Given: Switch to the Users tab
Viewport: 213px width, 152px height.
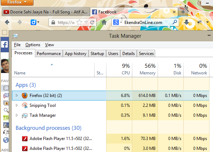Looking at the screenshot, I should 113,54.
